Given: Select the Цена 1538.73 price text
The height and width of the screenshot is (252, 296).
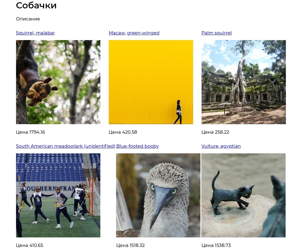Looking at the screenshot, I should click(x=216, y=246).
